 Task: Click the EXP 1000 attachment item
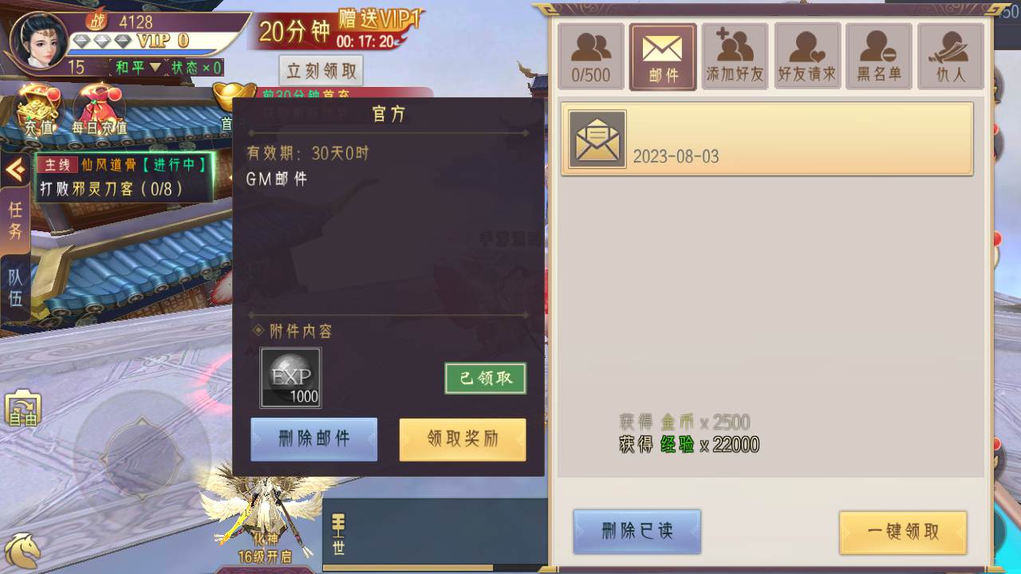point(290,377)
